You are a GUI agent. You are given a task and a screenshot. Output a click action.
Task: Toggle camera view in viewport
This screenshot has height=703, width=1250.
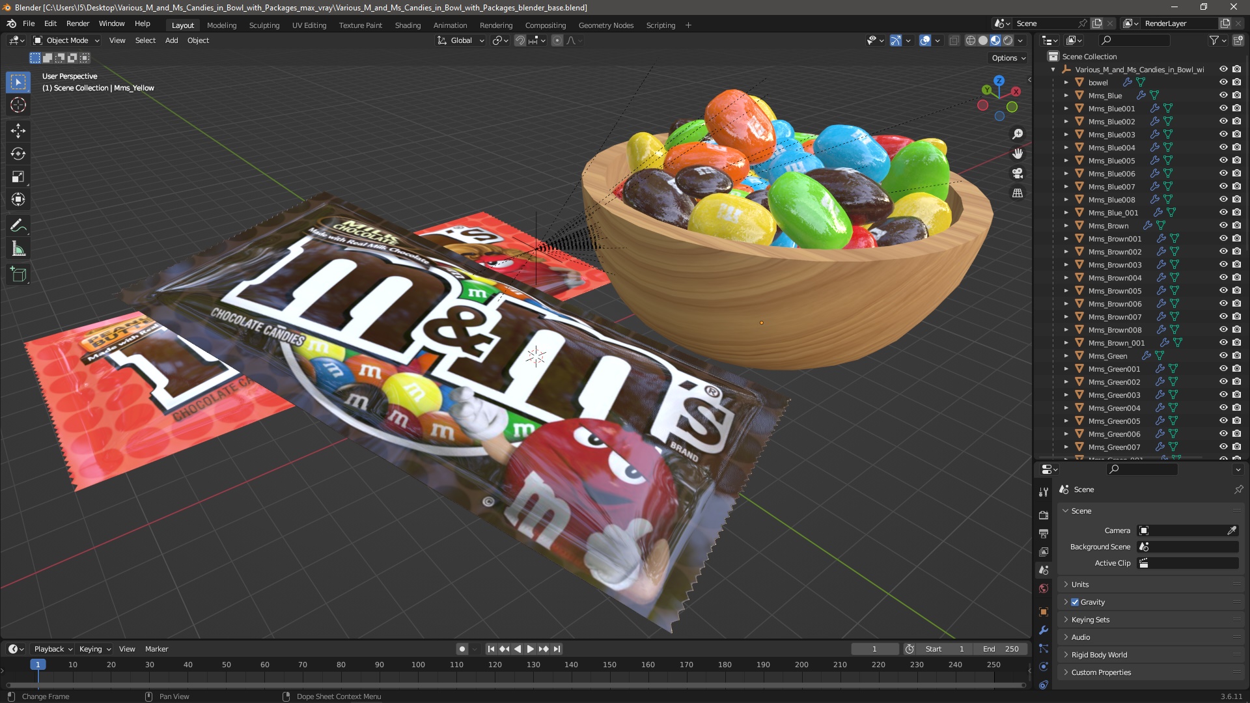pos(1018,173)
